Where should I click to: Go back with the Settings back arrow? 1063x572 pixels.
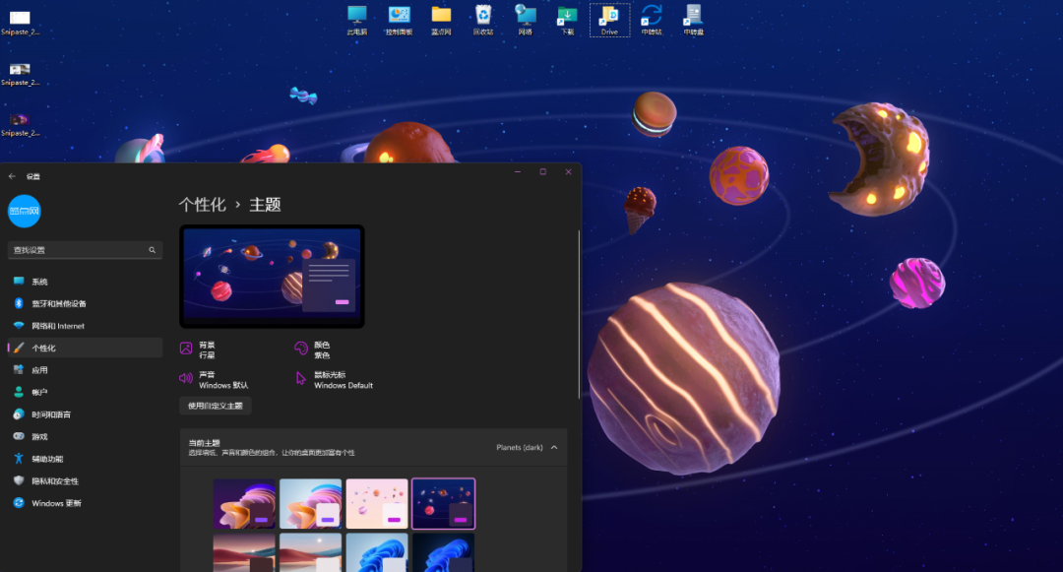pyautogui.click(x=12, y=176)
